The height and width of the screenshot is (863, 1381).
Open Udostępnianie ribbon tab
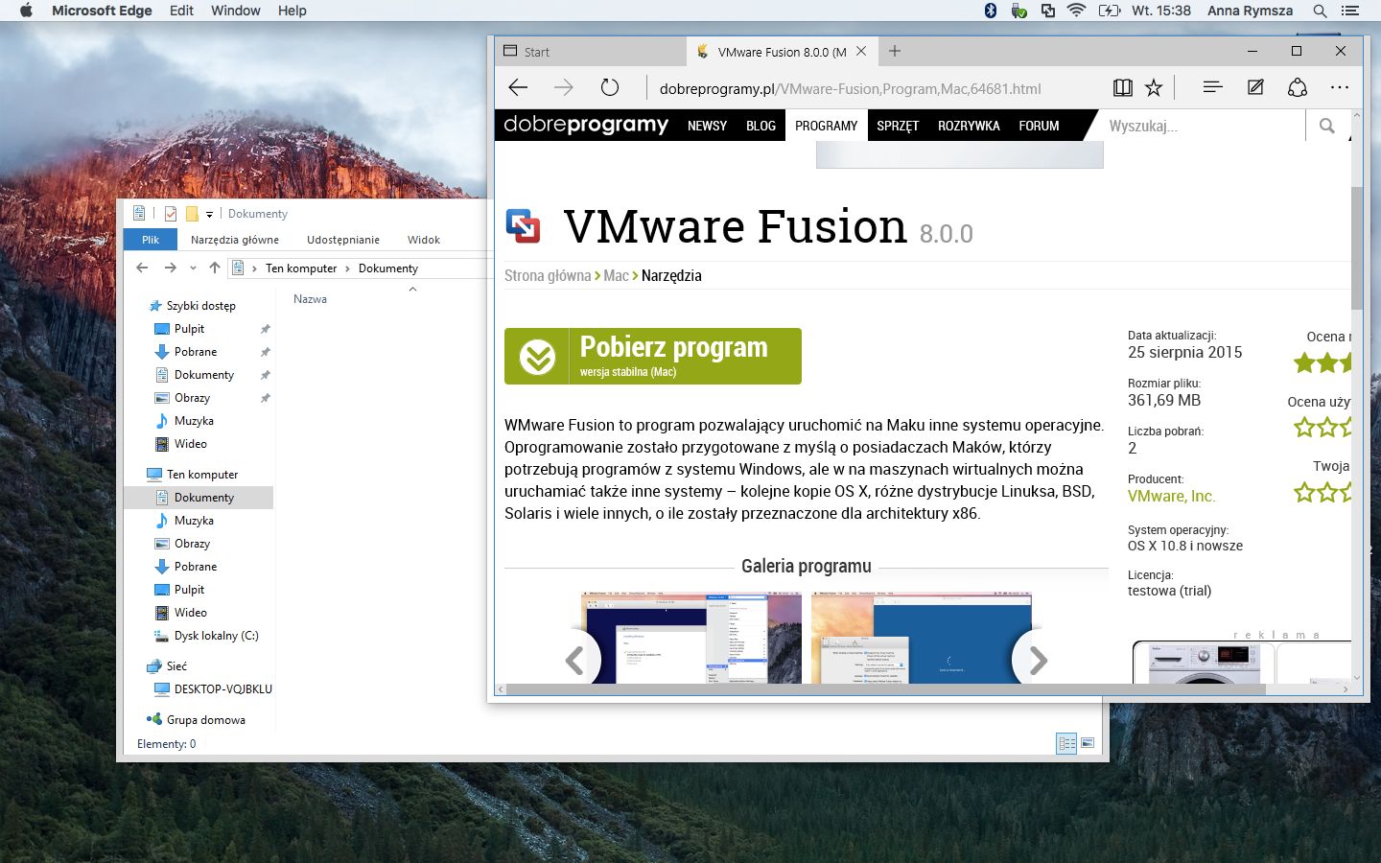[343, 240]
